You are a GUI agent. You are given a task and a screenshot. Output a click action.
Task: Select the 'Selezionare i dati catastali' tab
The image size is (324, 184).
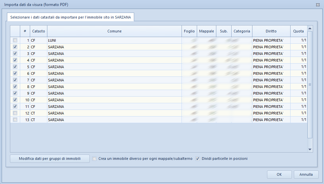70,17
